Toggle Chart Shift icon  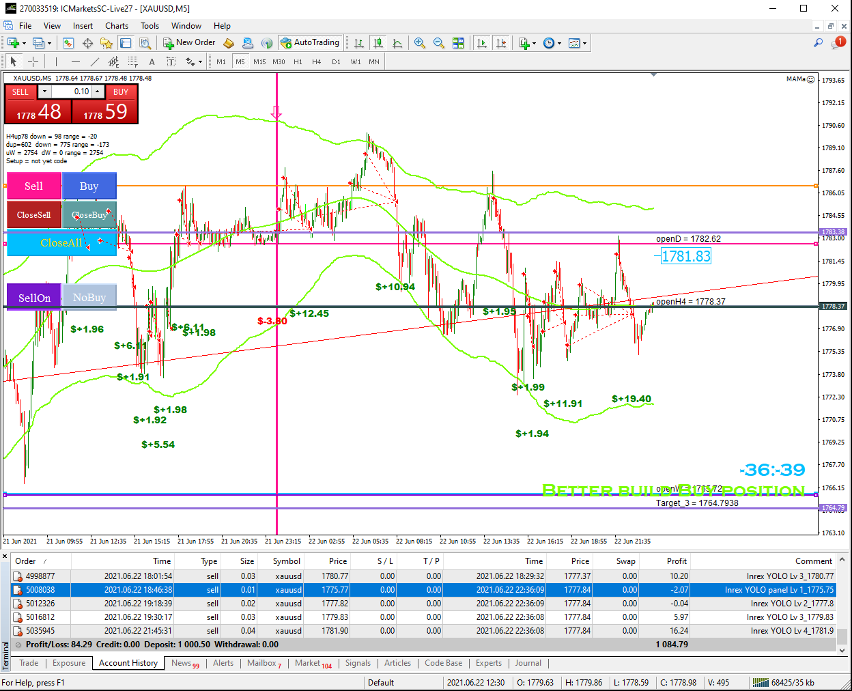(x=501, y=43)
